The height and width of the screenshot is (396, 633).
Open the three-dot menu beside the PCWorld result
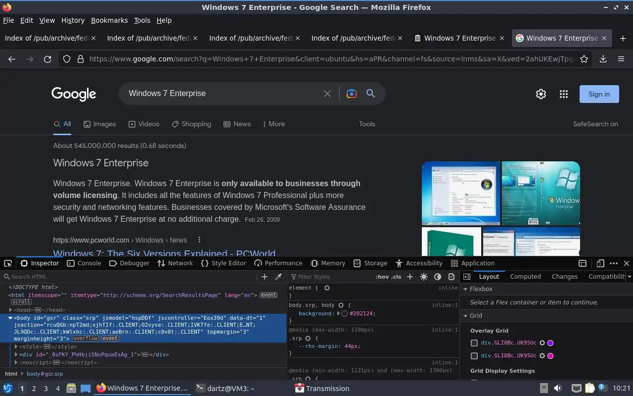click(x=199, y=240)
